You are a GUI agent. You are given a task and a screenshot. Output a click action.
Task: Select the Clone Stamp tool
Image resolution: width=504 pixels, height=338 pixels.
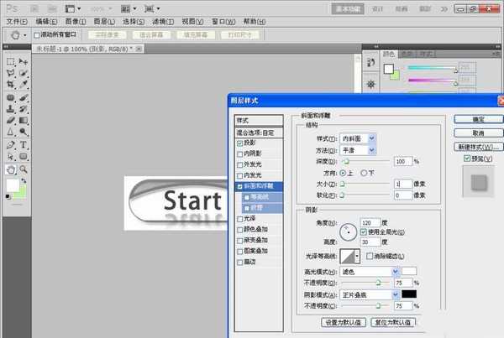pyautogui.click(x=10, y=108)
